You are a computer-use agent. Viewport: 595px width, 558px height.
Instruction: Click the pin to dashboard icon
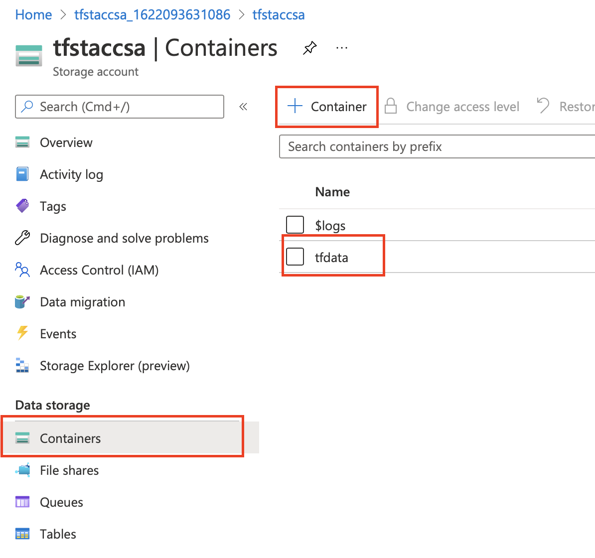(310, 48)
